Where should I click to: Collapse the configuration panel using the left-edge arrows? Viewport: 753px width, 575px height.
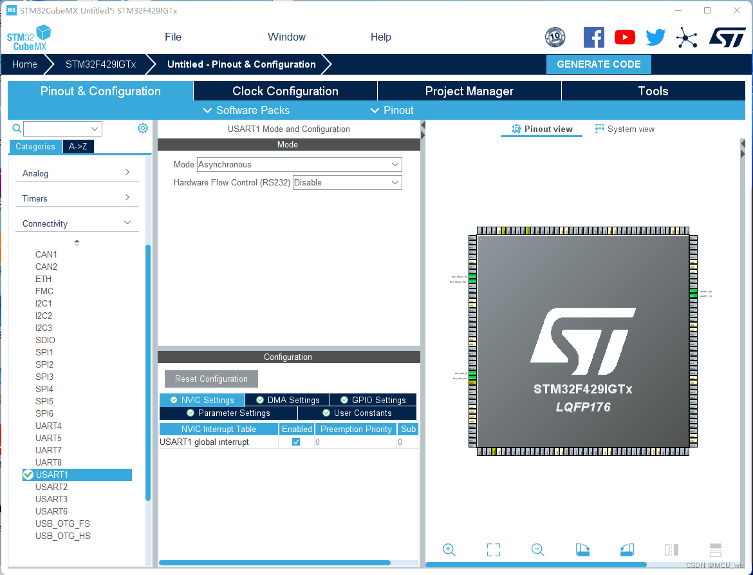pyautogui.click(x=423, y=130)
